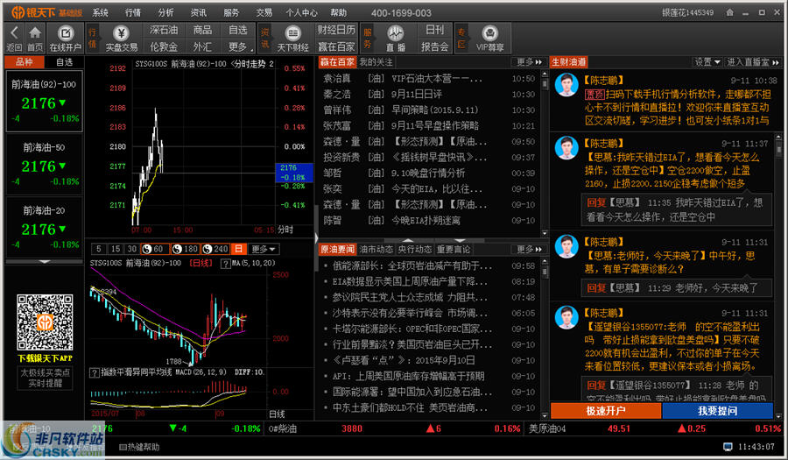Switch to the 重要言论 news tab
The width and height of the screenshot is (788, 460).
point(454,250)
